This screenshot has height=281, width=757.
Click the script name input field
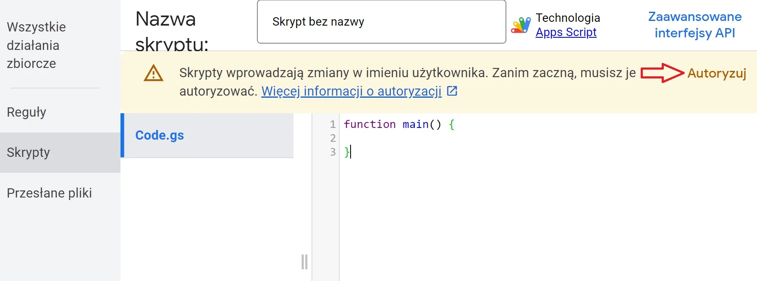[381, 22]
